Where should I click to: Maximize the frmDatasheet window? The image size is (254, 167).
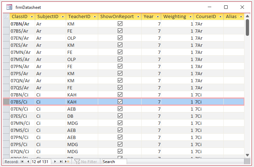pos(226,7)
